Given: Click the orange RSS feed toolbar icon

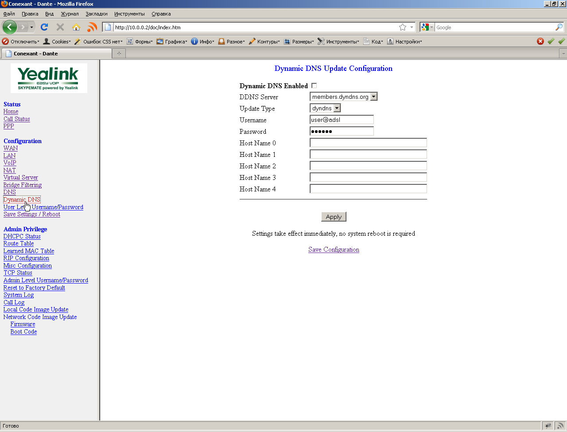Looking at the screenshot, I should click(92, 27).
